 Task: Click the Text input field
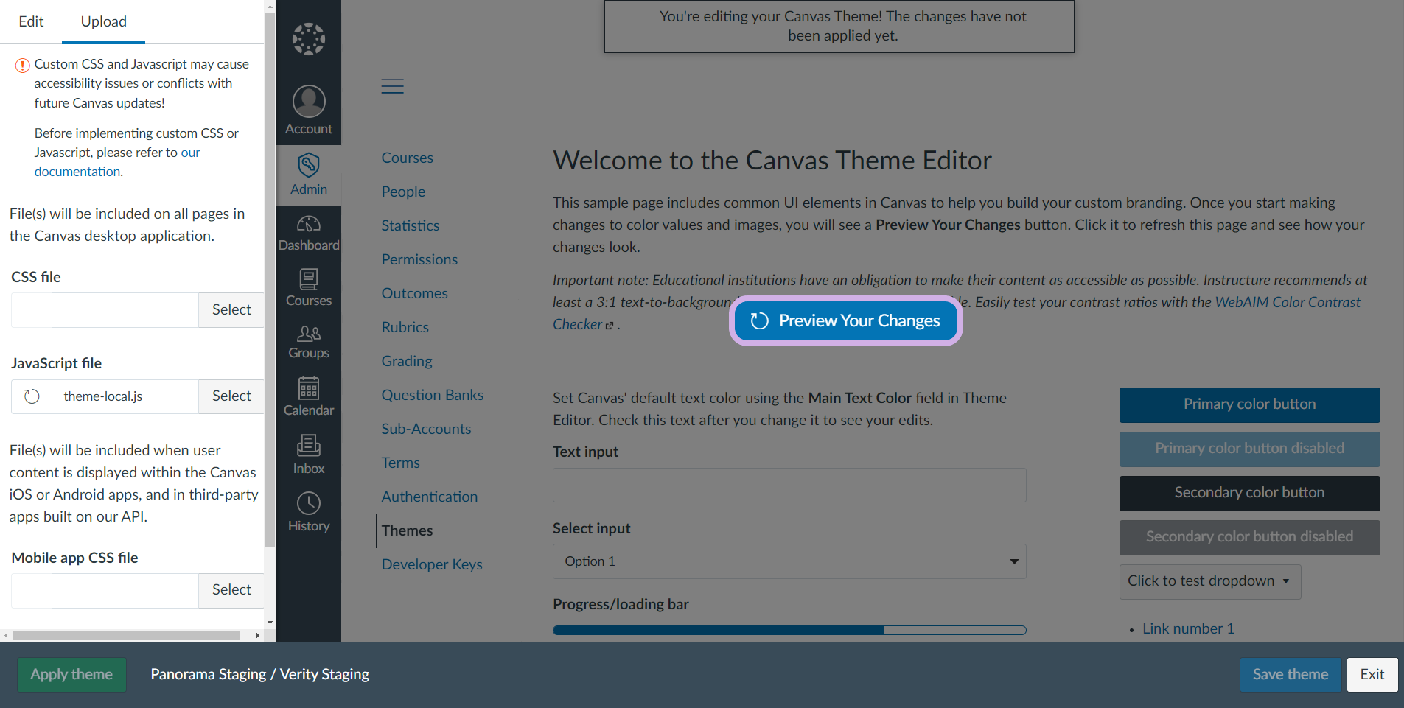[x=789, y=485]
